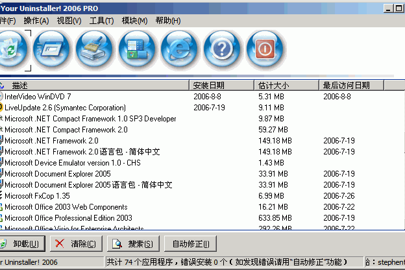Open the 视图(V) menu
Screen dimensions: 405x270
coord(69,21)
